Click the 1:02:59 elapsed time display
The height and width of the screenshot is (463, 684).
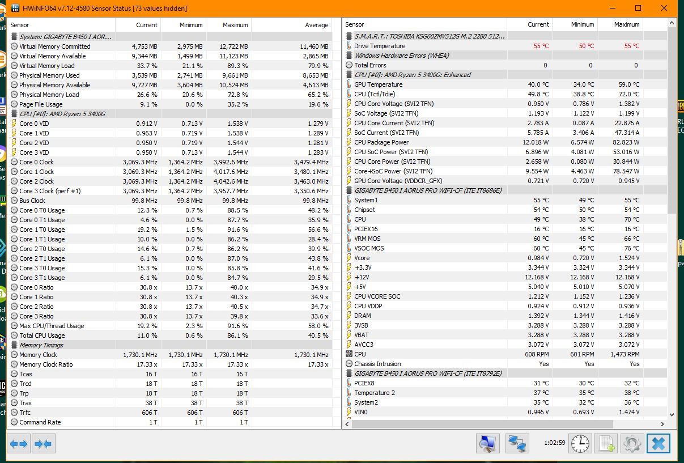click(x=554, y=443)
